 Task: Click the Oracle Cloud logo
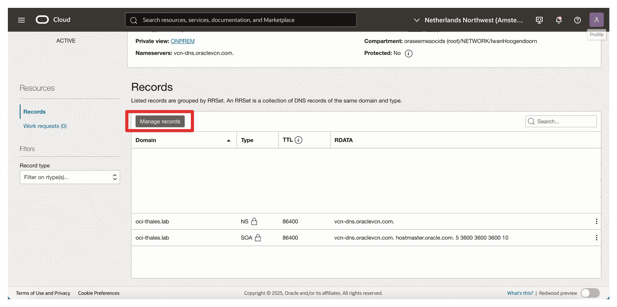pyautogui.click(x=53, y=20)
